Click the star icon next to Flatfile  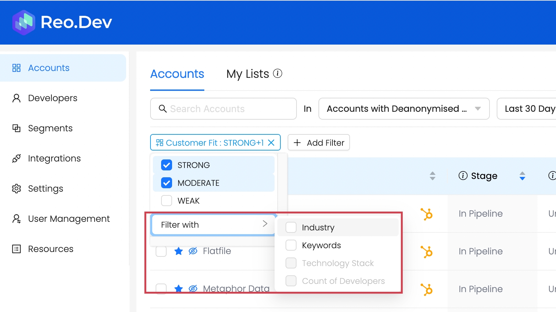179,251
